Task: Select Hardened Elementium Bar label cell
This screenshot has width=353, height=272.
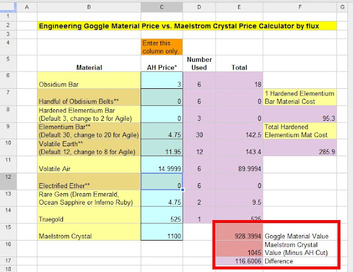Action: click(89, 114)
